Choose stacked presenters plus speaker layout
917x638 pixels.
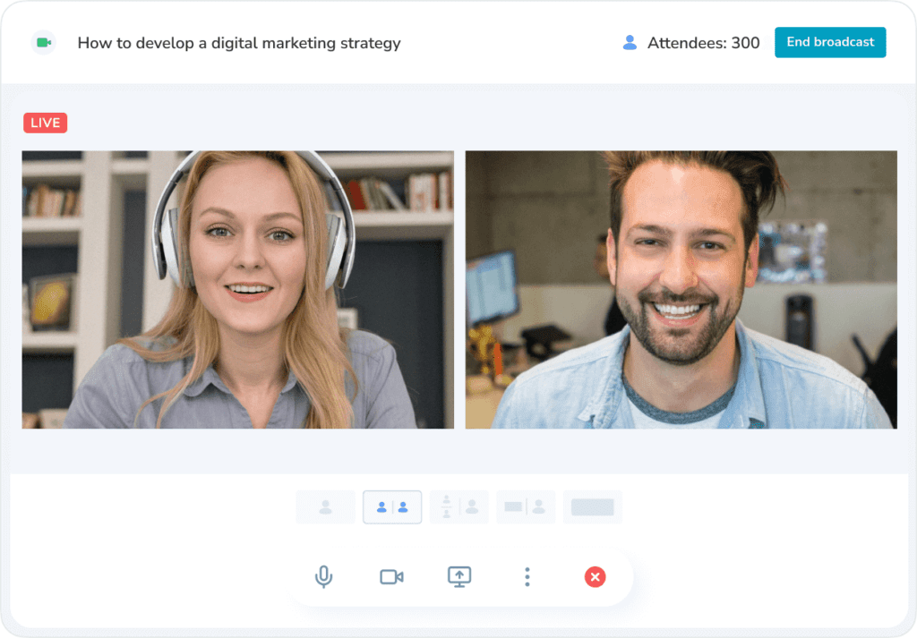459,507
